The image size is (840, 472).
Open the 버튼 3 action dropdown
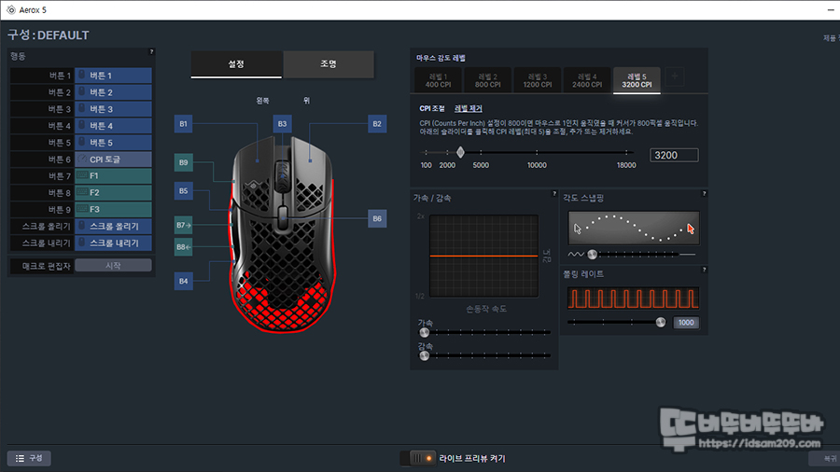click(113, 109)
